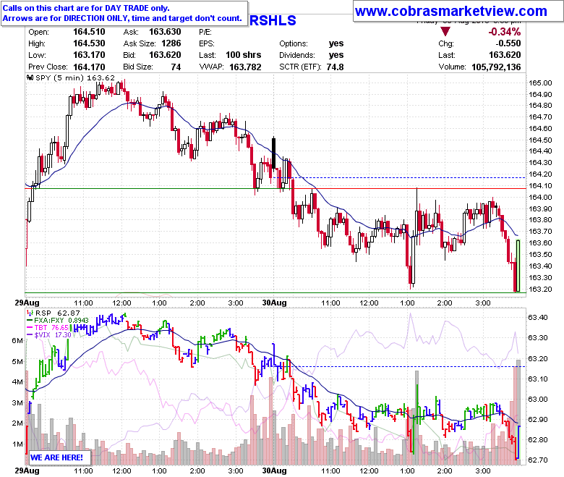Select the Ask price 163.630
Screen dimensions: 564x477
pos(165,32)
